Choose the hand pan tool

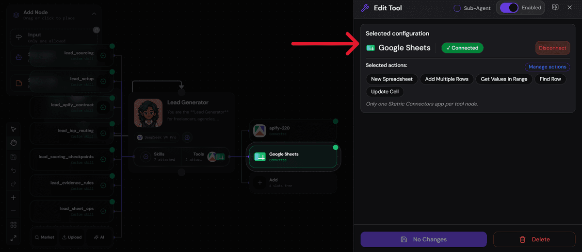[x=14, y=143]
